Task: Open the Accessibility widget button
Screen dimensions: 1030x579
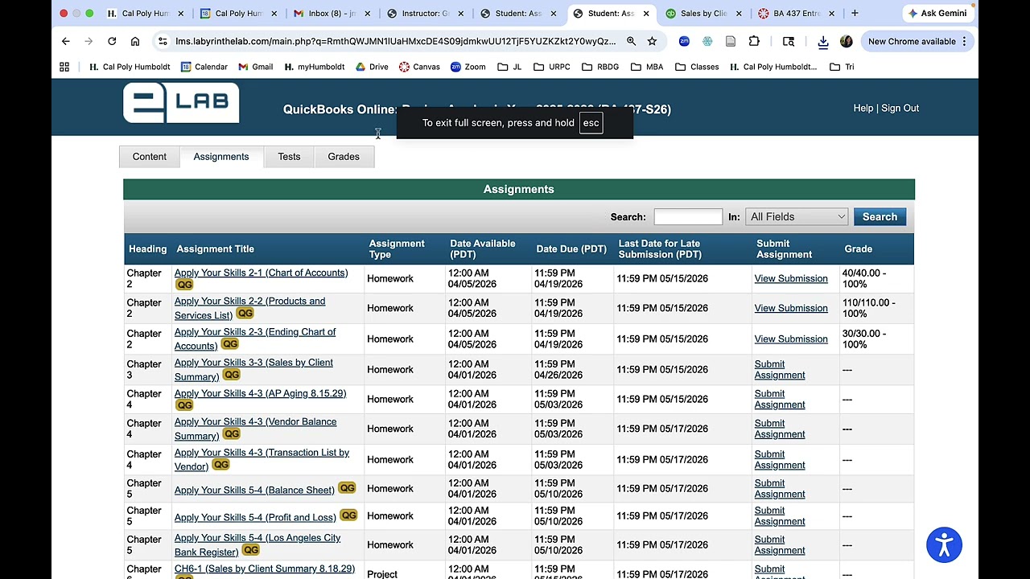Action: [x=944, y=544]
